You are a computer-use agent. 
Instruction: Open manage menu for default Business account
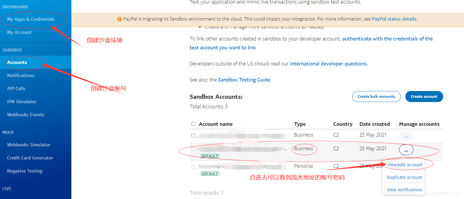(406, 150)
